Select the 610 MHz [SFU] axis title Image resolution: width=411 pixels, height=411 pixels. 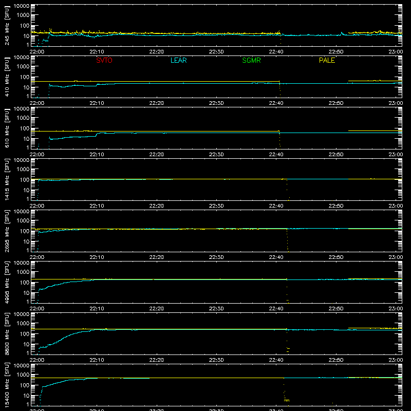pos(7,128)
